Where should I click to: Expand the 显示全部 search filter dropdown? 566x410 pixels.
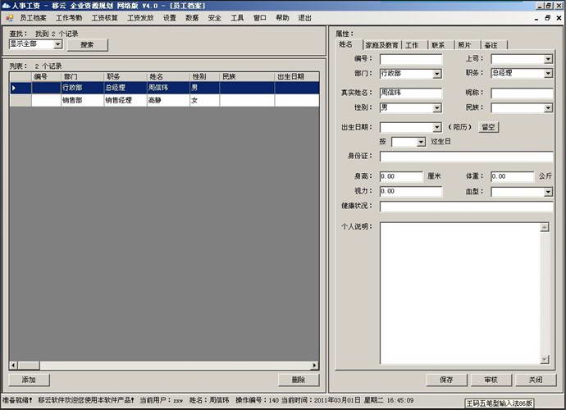click(x=57, y=44)
